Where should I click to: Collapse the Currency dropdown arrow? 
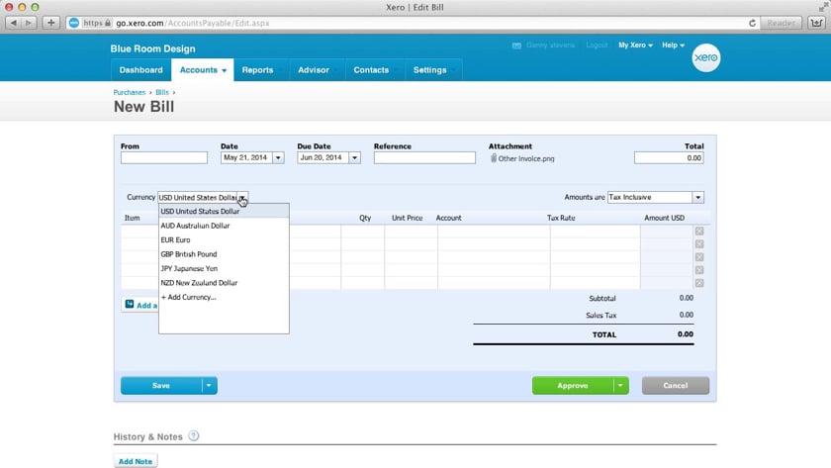tap(242, 198)
